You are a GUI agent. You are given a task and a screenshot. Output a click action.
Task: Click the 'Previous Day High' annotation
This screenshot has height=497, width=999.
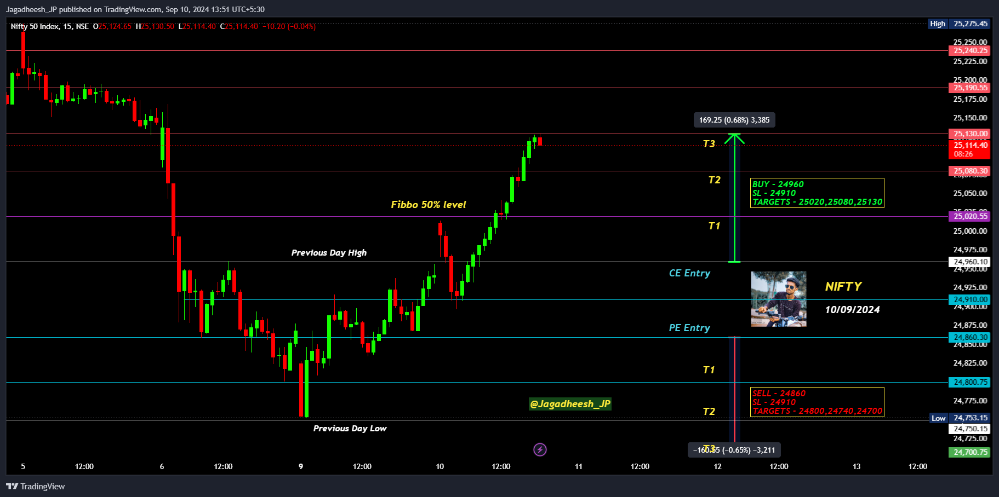point(329,252)
